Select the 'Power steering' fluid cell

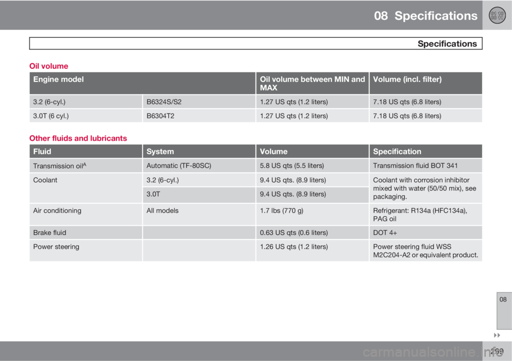pos(86,250)
